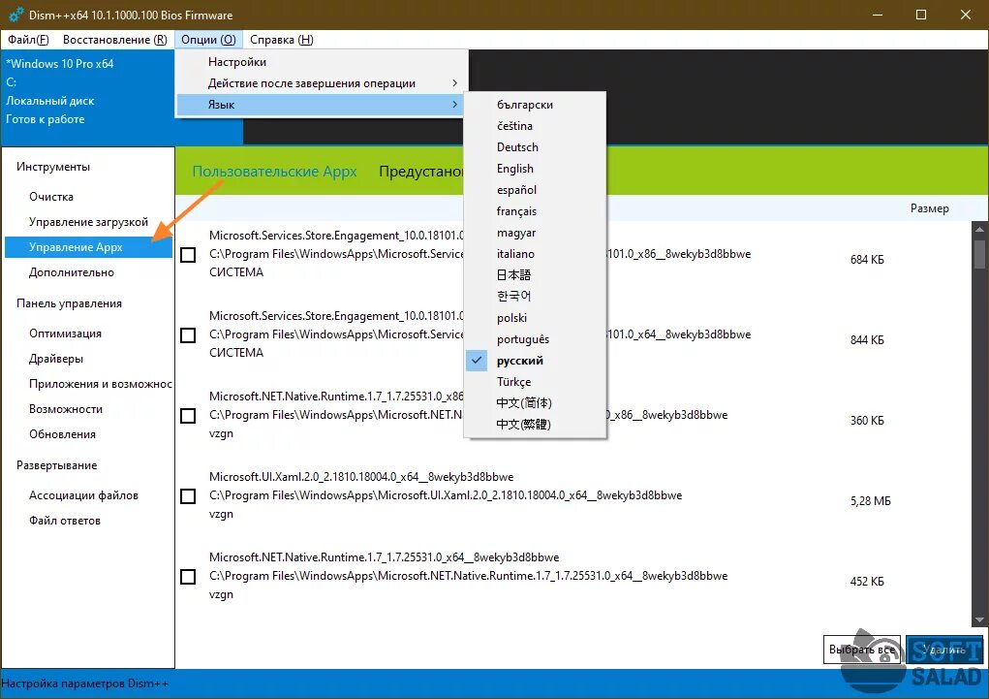Select Türkçe language
989x699 pixels.
(x=535, y=382)
